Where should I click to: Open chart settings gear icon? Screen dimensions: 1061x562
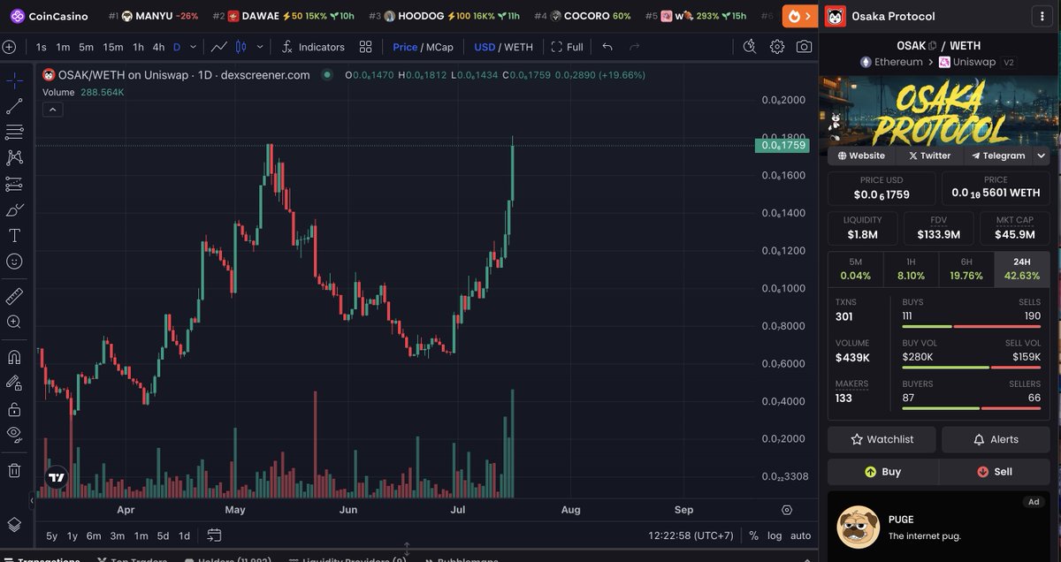(777, 47)
